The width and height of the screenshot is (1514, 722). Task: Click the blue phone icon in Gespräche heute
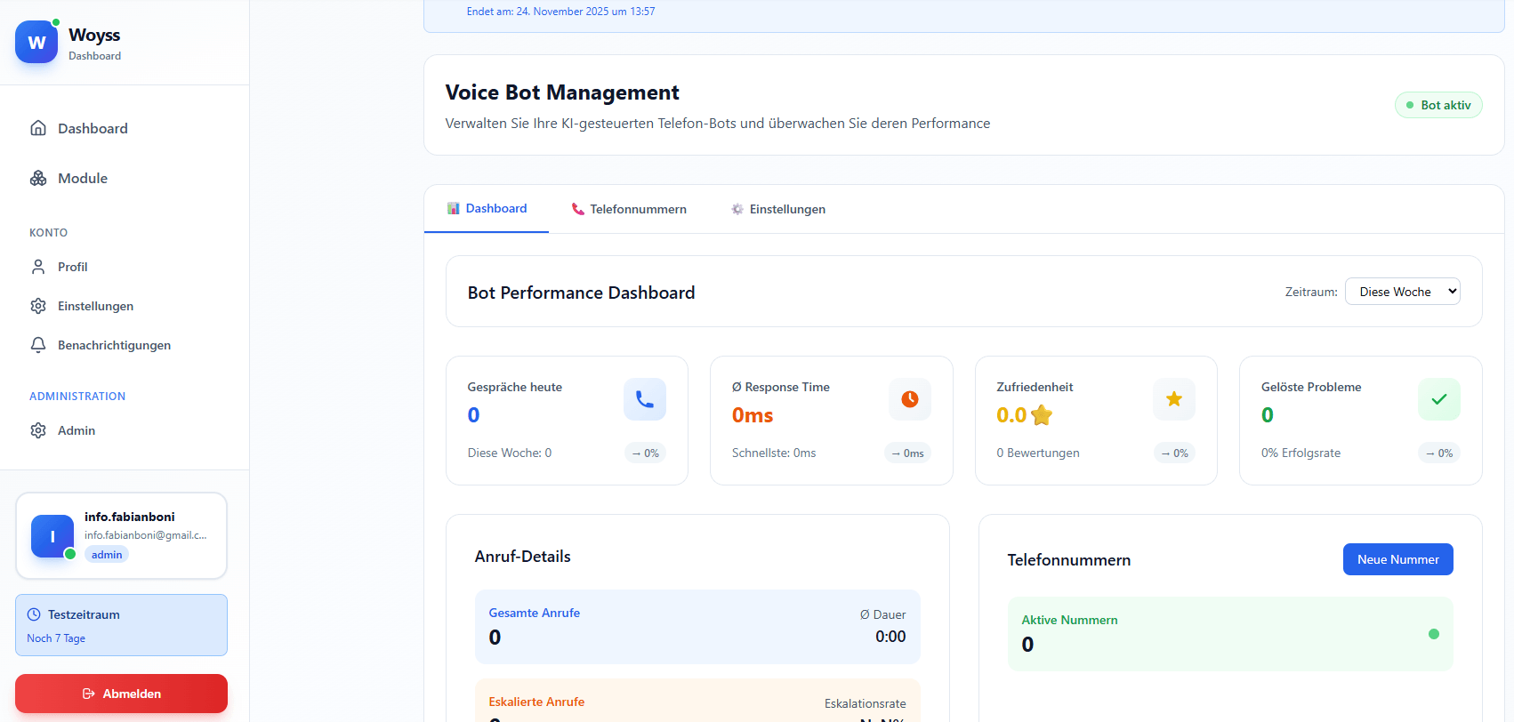644,399
